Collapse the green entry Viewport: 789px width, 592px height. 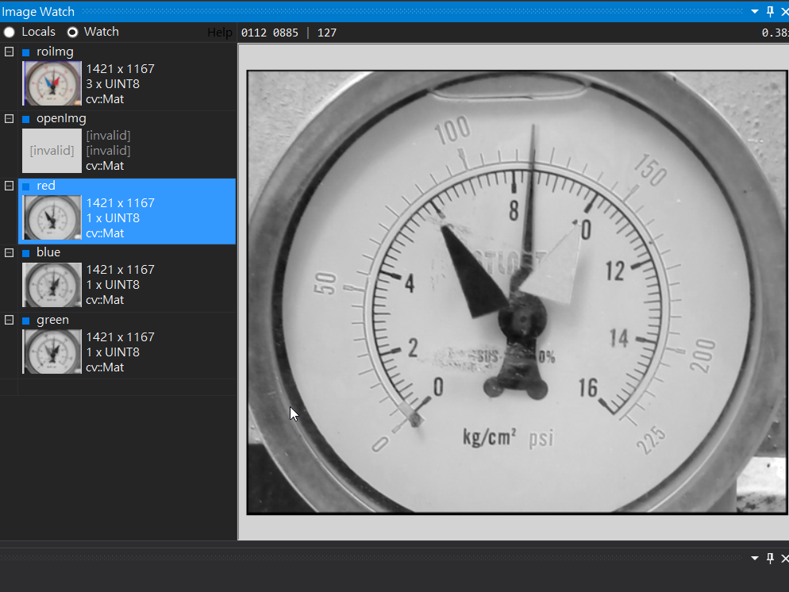point(9,321)
